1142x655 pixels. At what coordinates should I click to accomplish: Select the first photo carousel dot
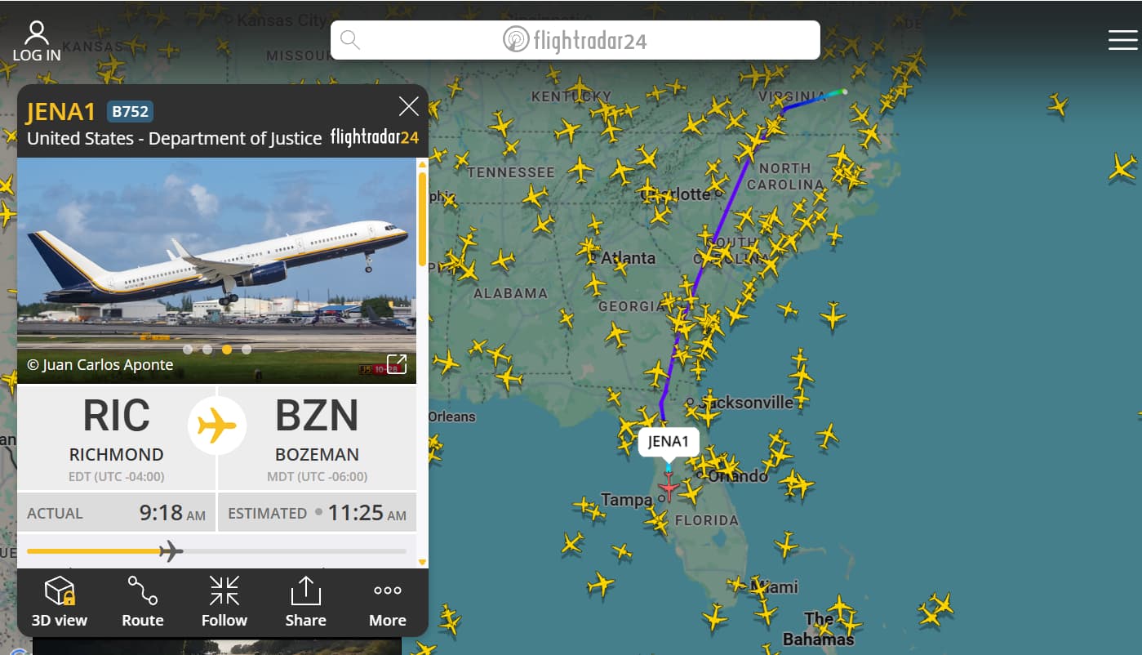click(x=188, y=350)
